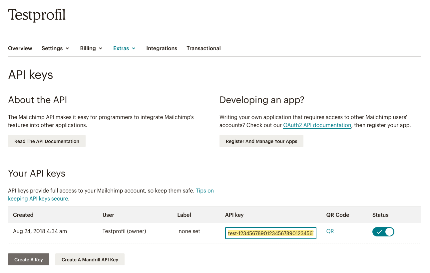Click the Label column header
This screenshot has height=273, width=430.
(x=184, y=215)
